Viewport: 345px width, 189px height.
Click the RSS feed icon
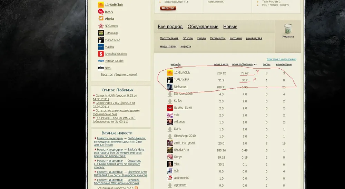point(136,188)
